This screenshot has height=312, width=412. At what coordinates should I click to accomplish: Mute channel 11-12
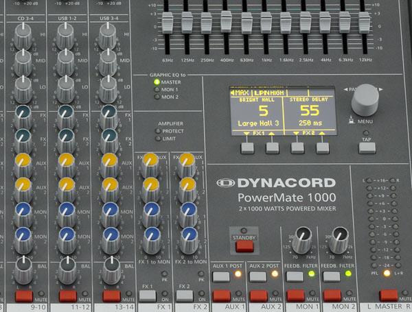[x=67, y=296]
